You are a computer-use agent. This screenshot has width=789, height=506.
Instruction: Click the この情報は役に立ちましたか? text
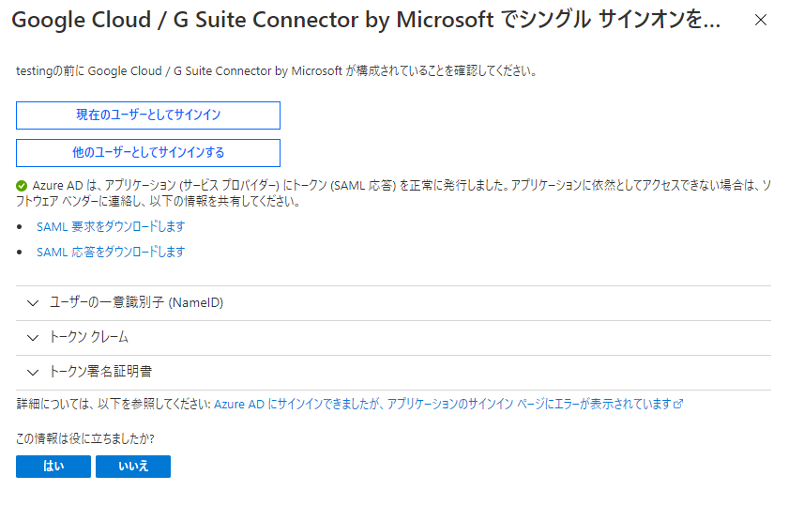(85, 438)
